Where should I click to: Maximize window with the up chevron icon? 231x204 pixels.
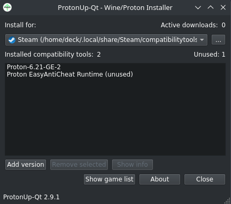[x=211, y=7]
